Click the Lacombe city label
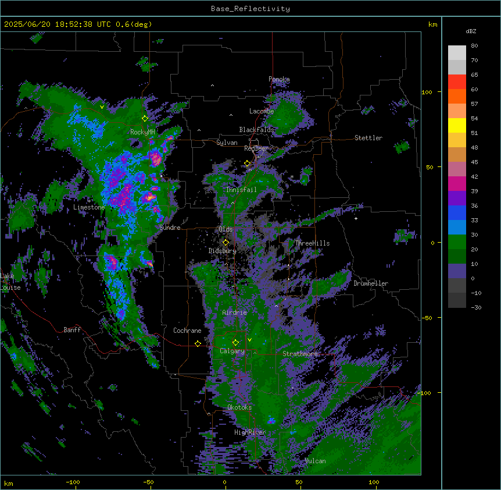Viewport: 501px width, 490px height. point(262,111)
